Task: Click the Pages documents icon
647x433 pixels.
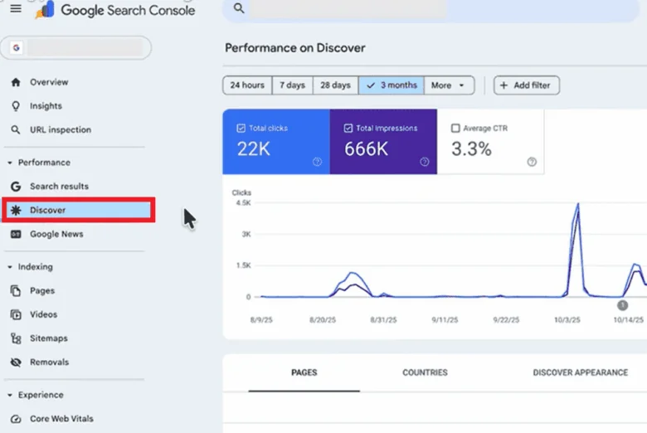Action: click(x=16, y=291)
